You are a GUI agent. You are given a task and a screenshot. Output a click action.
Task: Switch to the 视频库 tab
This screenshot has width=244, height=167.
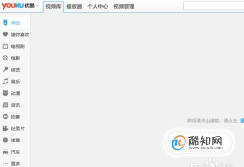[x=53, y=6]
